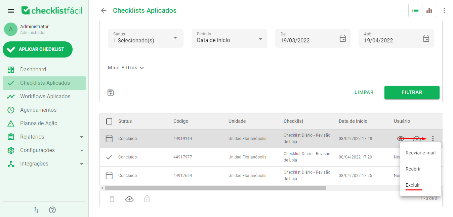The height and width of the screenshot is (217, 453).
Task: Click the sort arrows icon in the sidebar footer
Action: click(36, 210)
